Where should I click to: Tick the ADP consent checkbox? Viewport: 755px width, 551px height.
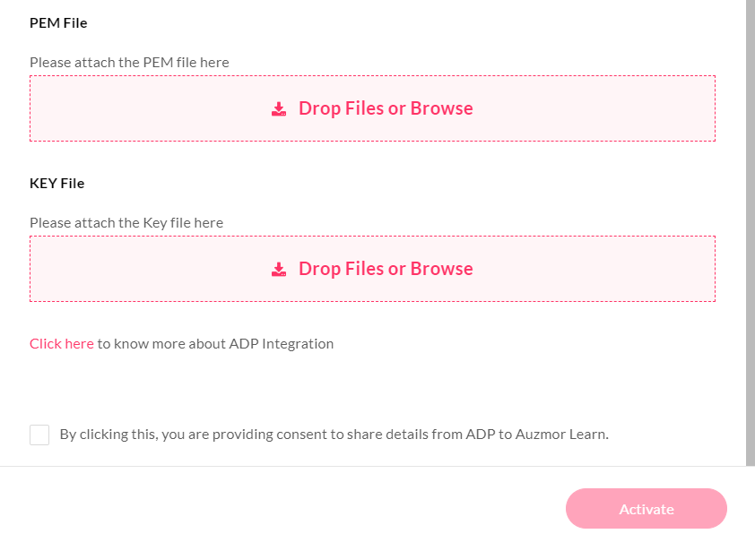pyautogui.click(x=39, y=435)
